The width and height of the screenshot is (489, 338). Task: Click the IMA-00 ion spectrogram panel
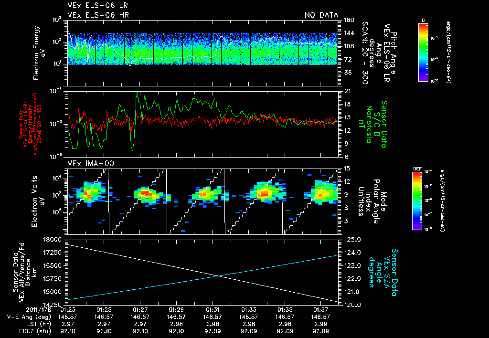tap(202, 201)
